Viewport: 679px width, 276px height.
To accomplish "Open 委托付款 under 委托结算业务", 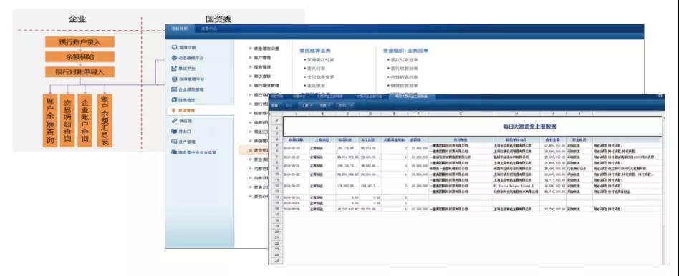I will pyautogui.click(x=315, y=69).
